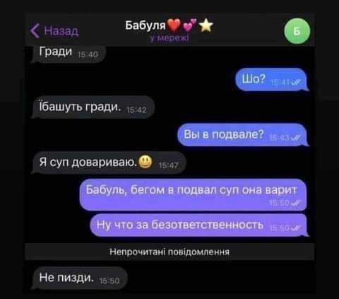Select the Я суп довариваю message

[109, 163]
